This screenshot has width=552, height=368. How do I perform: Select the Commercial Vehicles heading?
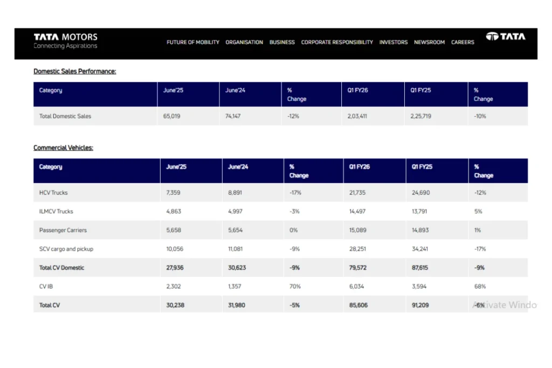pos(64,148)
